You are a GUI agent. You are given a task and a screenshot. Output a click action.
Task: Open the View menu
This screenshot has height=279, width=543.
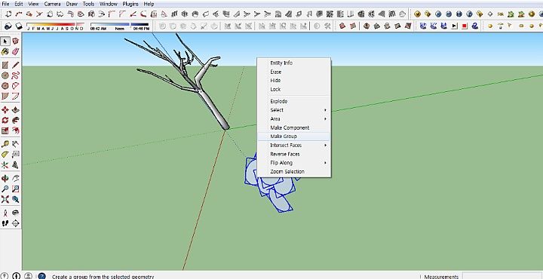33,4
